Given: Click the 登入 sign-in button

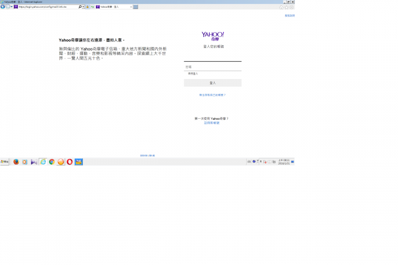Looking at the screenshot, I should click(x=213, y=83).
